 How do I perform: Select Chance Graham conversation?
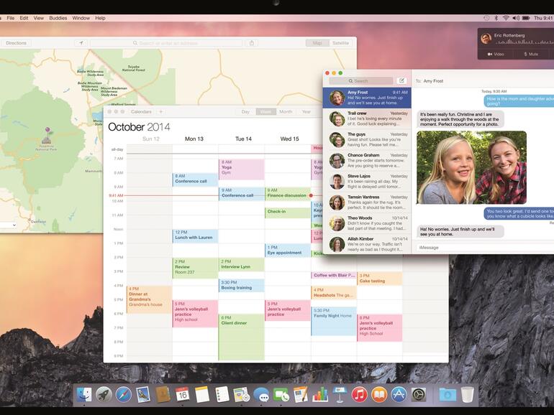point(367,160)
